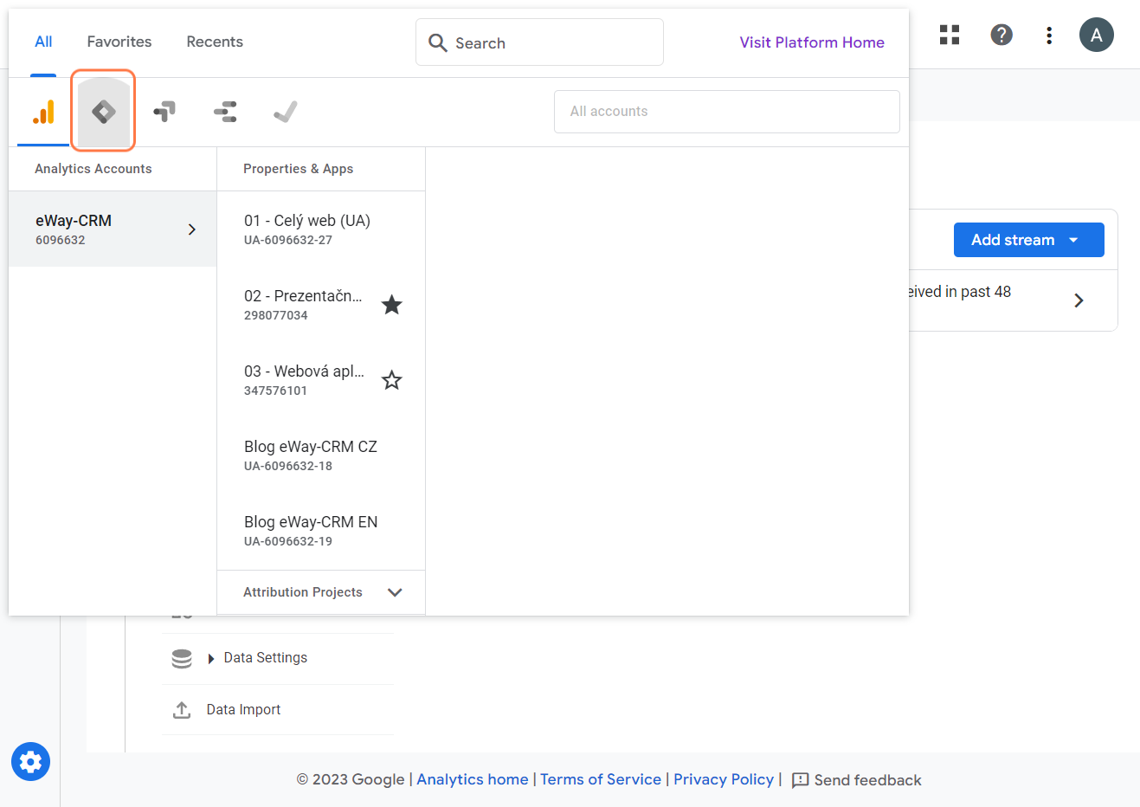Click the Properties & Apps column header
Screen dimensions: 1140x807
pyautogui.click(x=299, y=169)
